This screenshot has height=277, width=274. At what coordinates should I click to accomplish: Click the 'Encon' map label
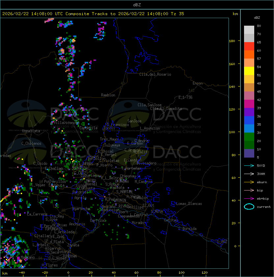(x=198, y=83)
